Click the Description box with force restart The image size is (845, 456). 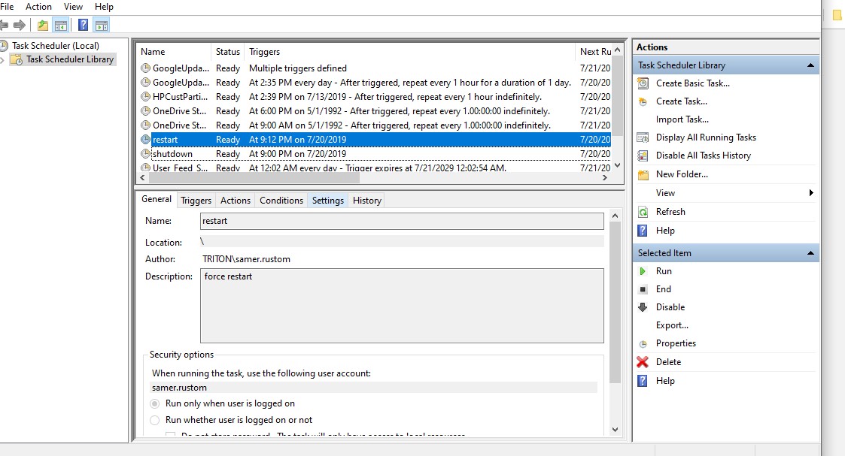click(402, 306)
